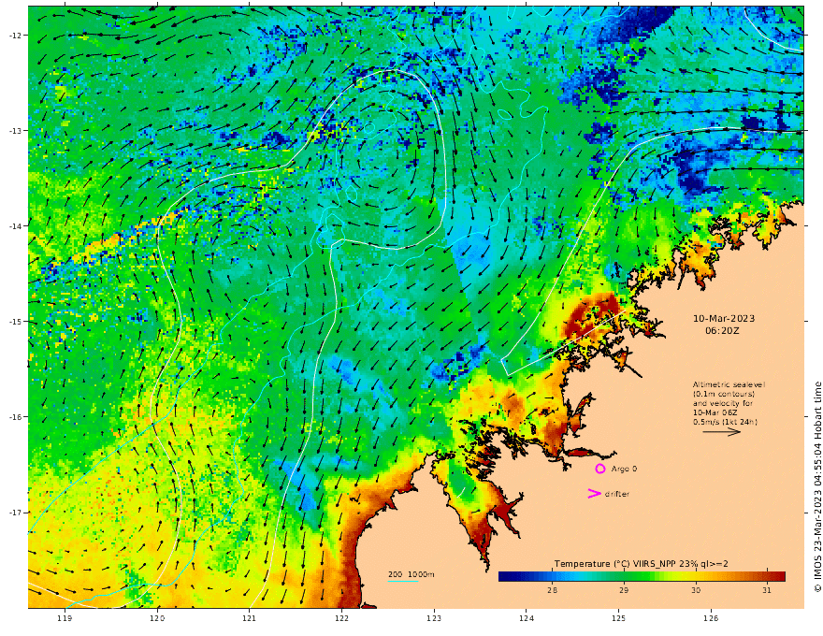Click longitude axis label 120

pos(157,618)
